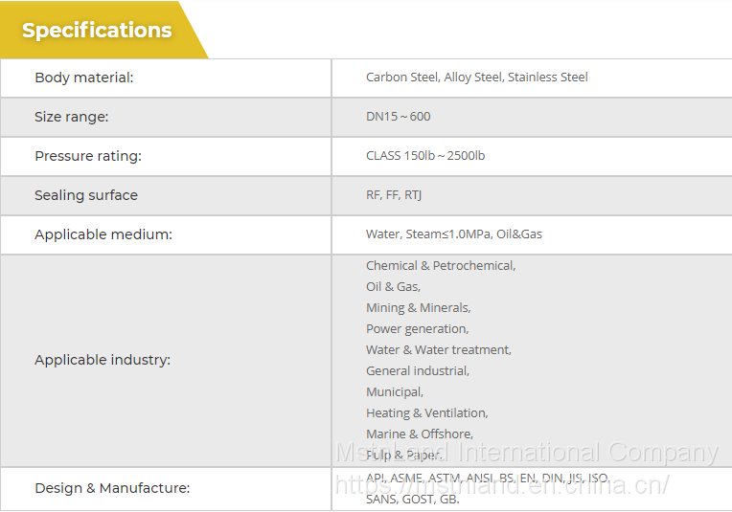Select the "Applicable medium:" label

pyautogui.click(x=103, y=234)
